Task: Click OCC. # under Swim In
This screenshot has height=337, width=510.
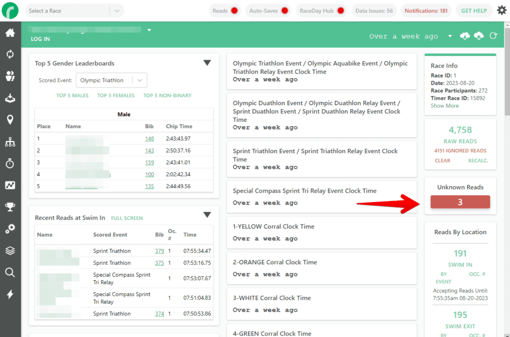Action: click(x=477, y=274)
